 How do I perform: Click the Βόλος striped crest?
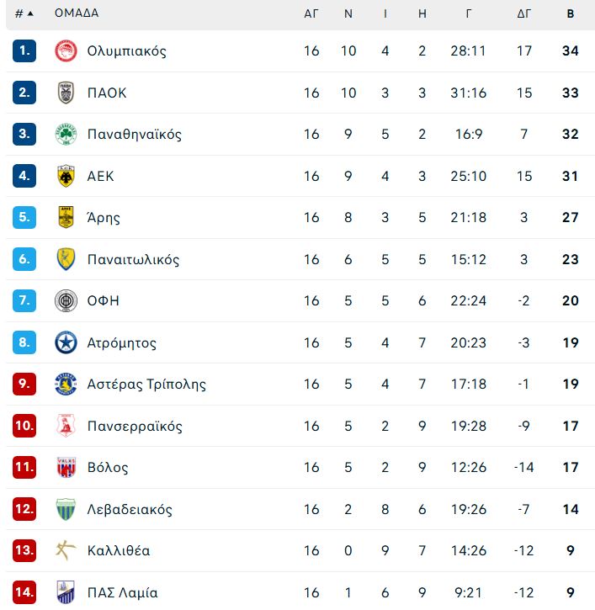coord(66,467)
